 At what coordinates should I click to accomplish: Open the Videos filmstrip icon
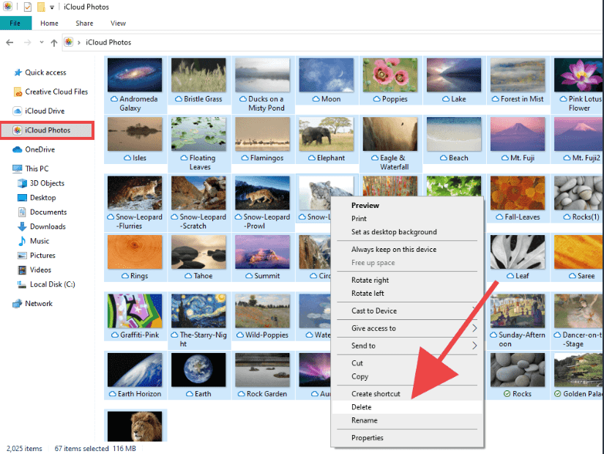(x=23, y=269)
